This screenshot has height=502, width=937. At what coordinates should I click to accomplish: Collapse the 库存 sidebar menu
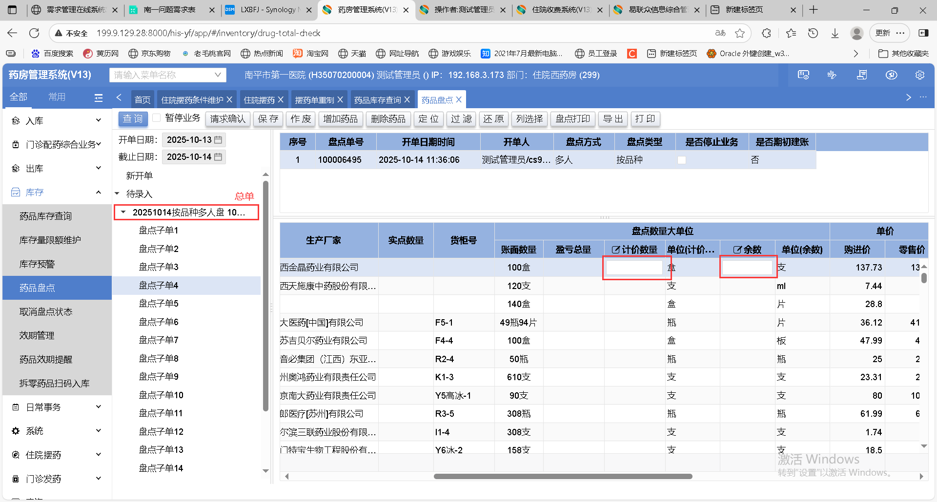57,192
